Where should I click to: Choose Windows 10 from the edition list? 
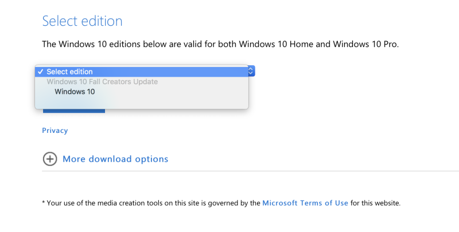point(75,92)
